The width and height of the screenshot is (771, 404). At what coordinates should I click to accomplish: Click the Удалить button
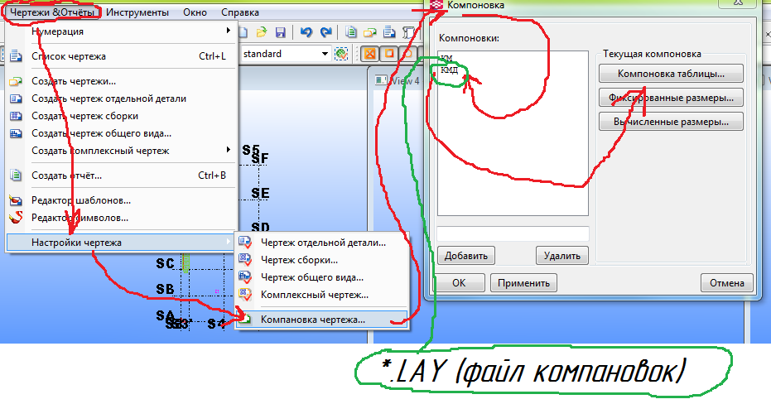pyautogui.click(x=562, y=256)
